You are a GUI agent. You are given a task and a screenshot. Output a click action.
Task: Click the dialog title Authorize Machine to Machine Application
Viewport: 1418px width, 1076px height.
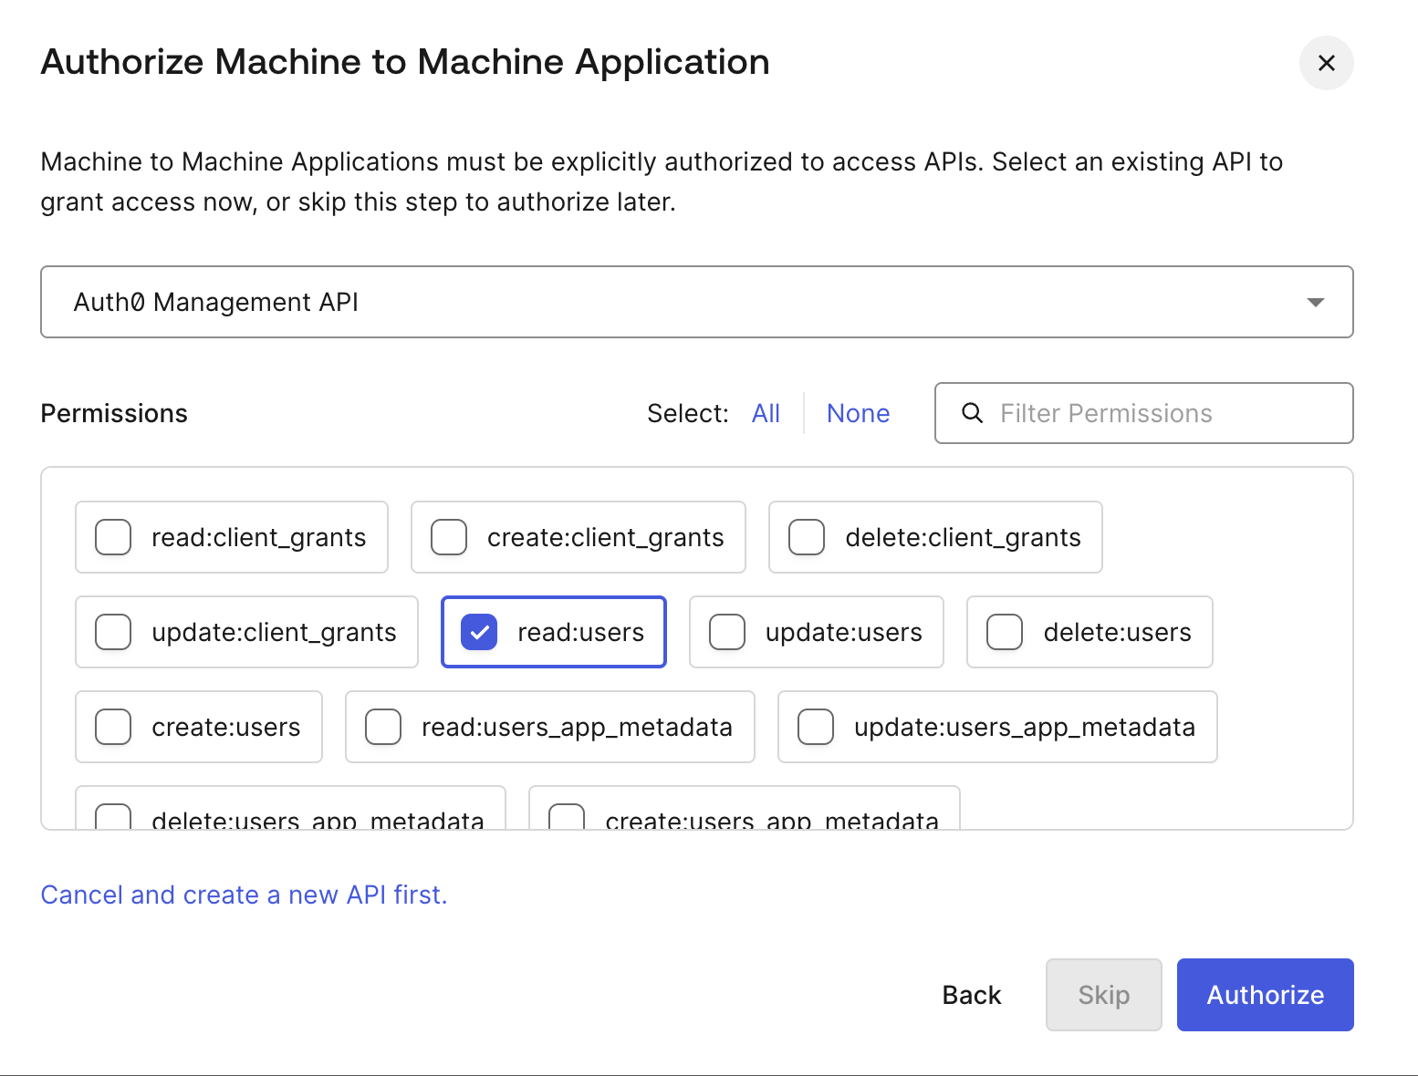click(x=405, y=62)
